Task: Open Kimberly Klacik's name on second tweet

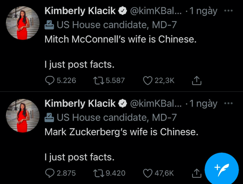Action: point(80,104)
